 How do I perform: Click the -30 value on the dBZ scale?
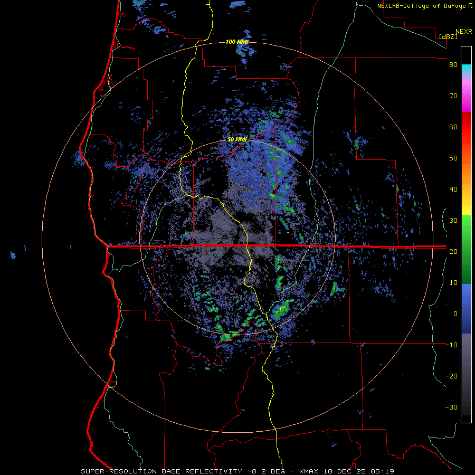coord(451,407)
